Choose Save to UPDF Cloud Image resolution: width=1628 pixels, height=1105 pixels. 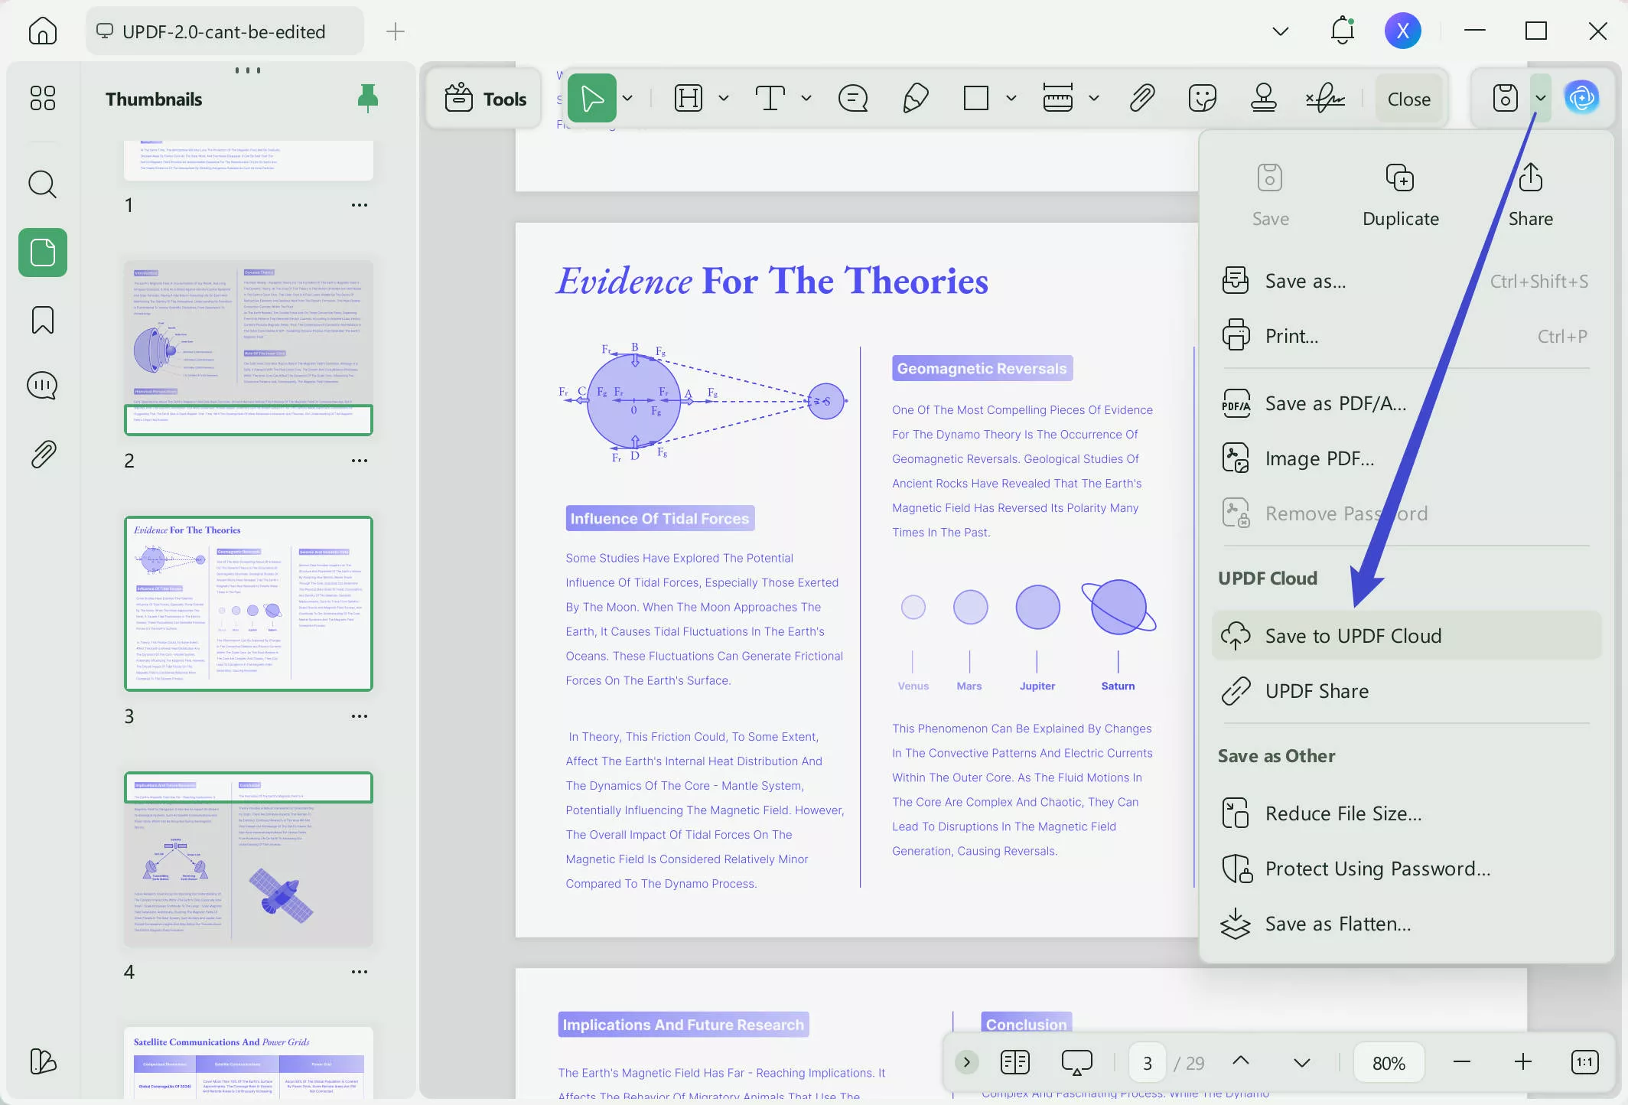pos(1353,636)
